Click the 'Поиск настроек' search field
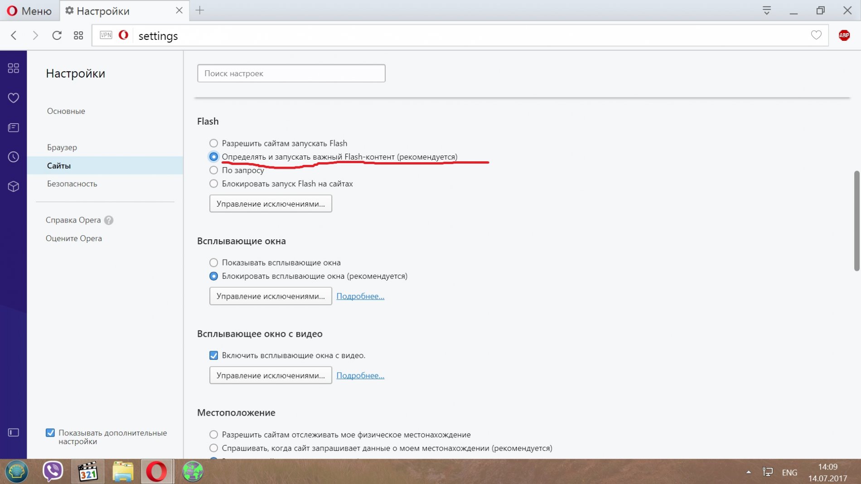Image resolution: width=861 pixels, height=484 pixels. tap(291, 73)
